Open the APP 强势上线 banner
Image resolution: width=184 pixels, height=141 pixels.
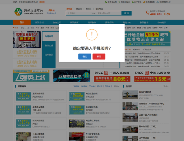pos(31,76)
